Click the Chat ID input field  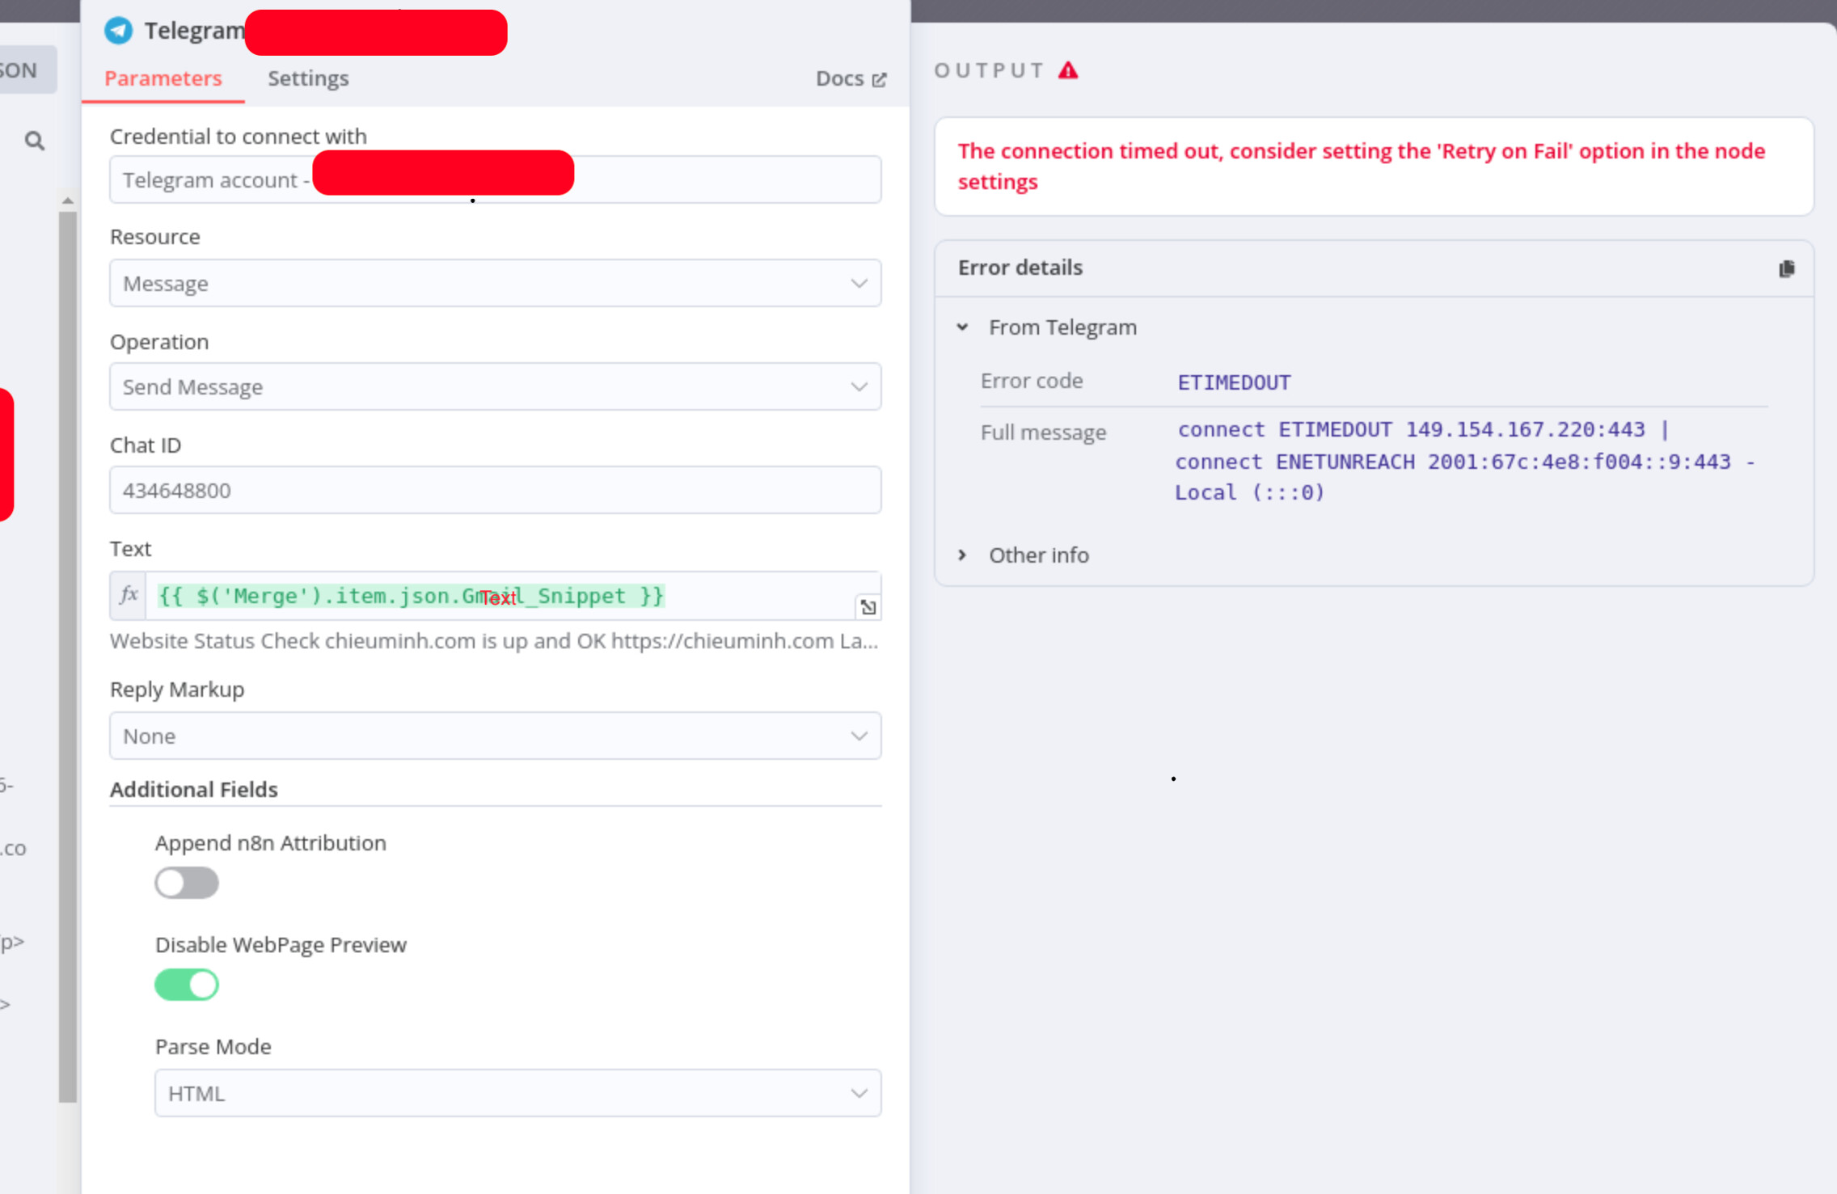[x=496, y=490]
